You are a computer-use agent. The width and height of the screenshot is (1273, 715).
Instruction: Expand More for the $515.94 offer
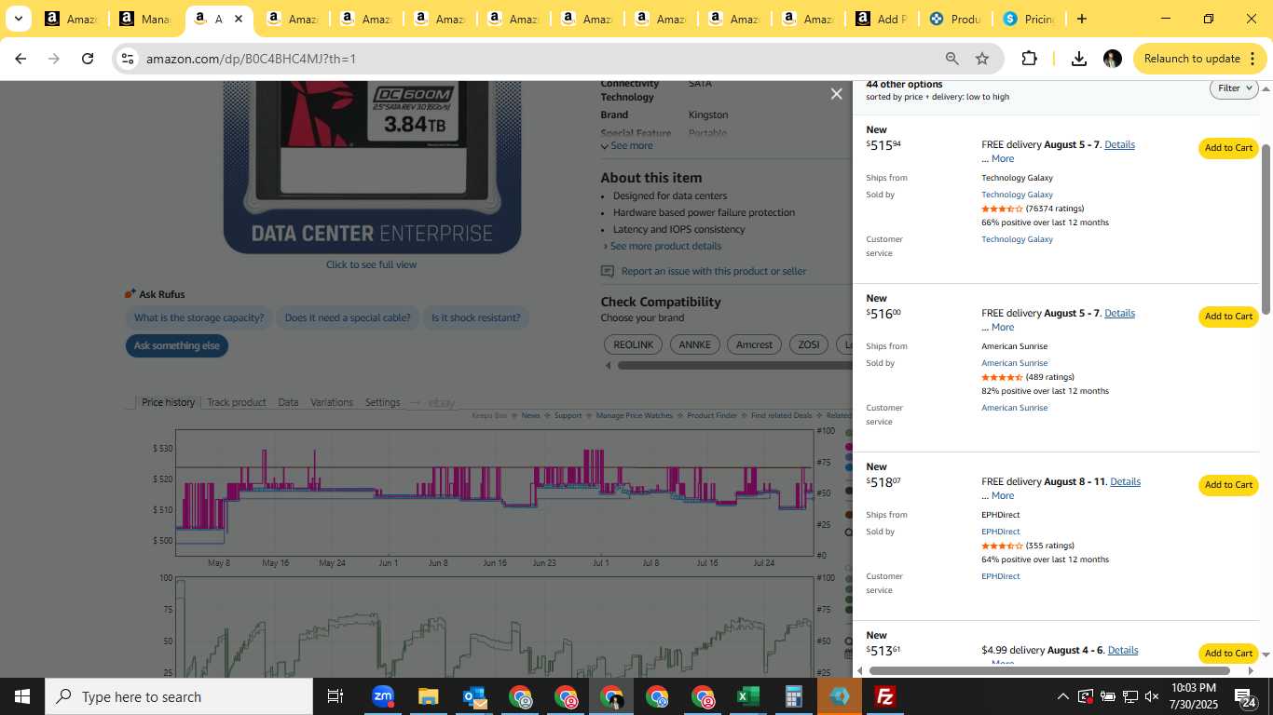tap(1002, 158)
